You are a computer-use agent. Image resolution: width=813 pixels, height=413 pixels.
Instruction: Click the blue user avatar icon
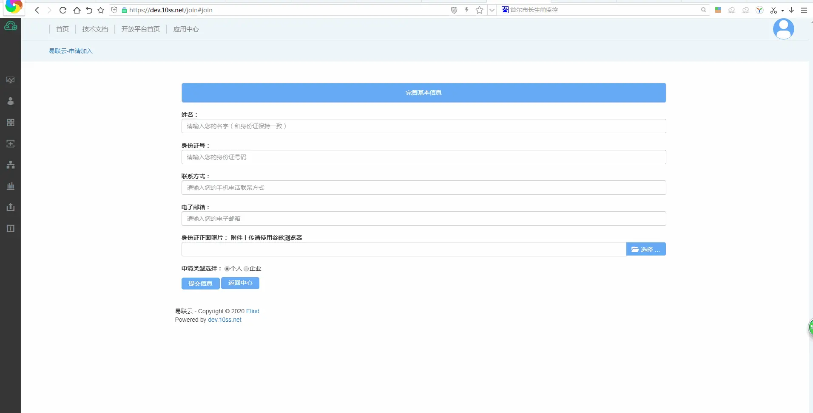click(x=783, y=29)
